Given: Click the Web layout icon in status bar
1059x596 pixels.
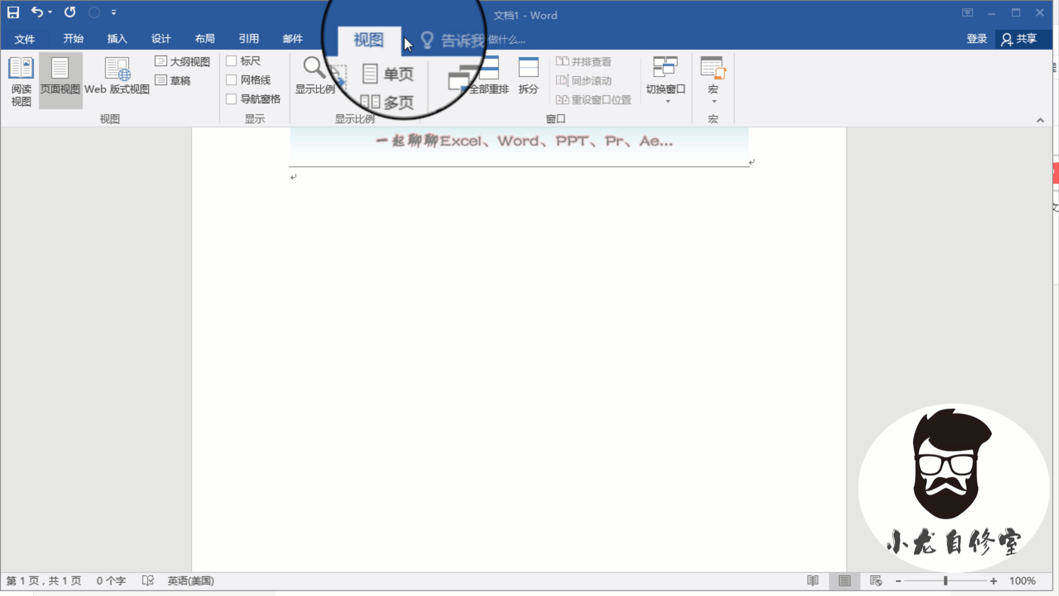Looking at the screenshot, I should pos(875,581).
